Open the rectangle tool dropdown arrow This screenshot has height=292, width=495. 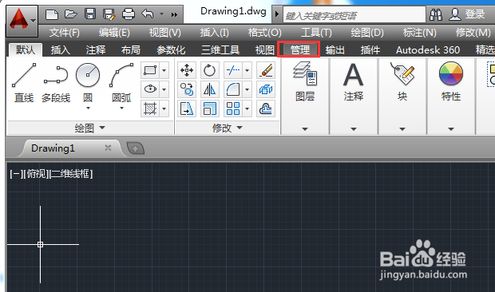(164, 70)
